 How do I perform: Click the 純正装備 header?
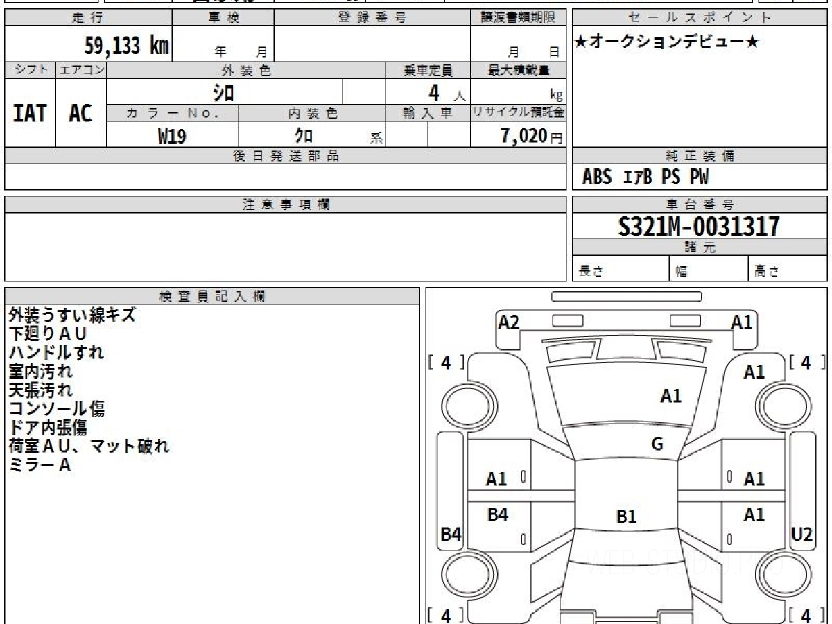(x=700, y=156)
